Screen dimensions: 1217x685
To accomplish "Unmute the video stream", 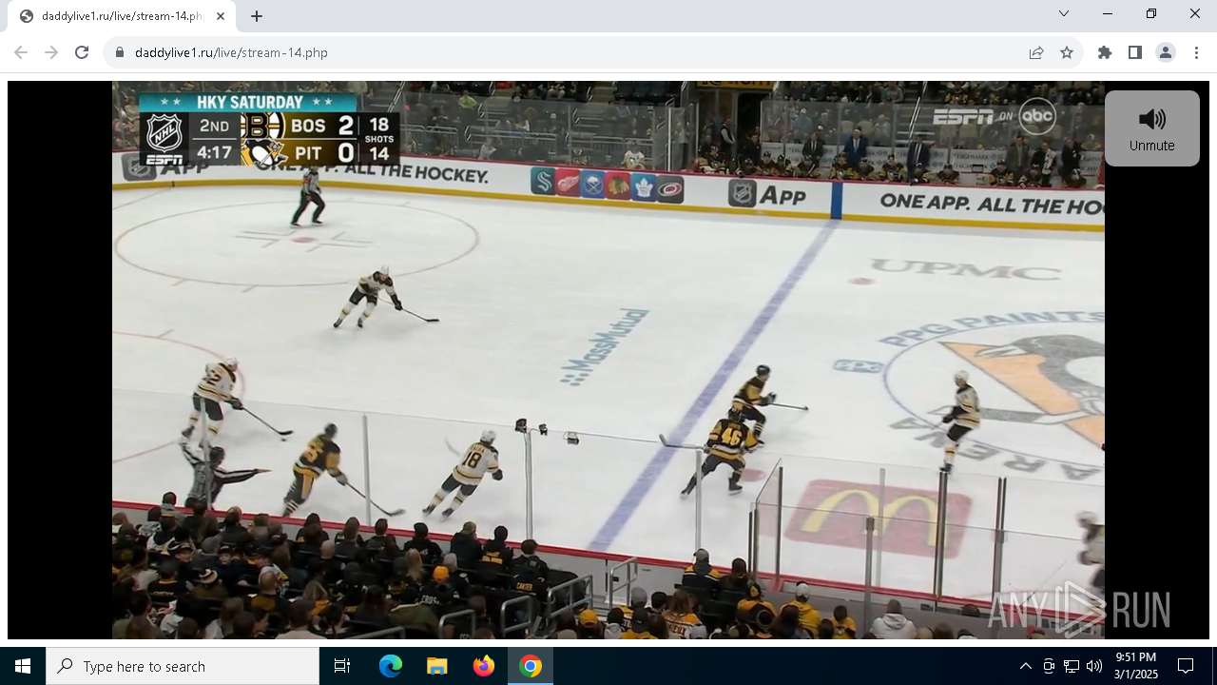I will point(1151,128).
